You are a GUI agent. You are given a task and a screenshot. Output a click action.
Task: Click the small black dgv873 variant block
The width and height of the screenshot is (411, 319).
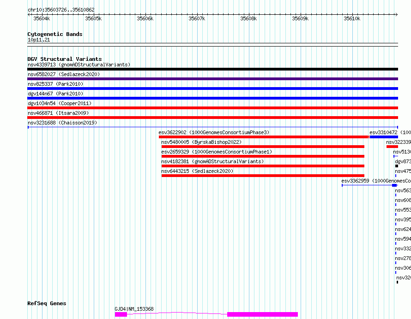tap(397, 166)
